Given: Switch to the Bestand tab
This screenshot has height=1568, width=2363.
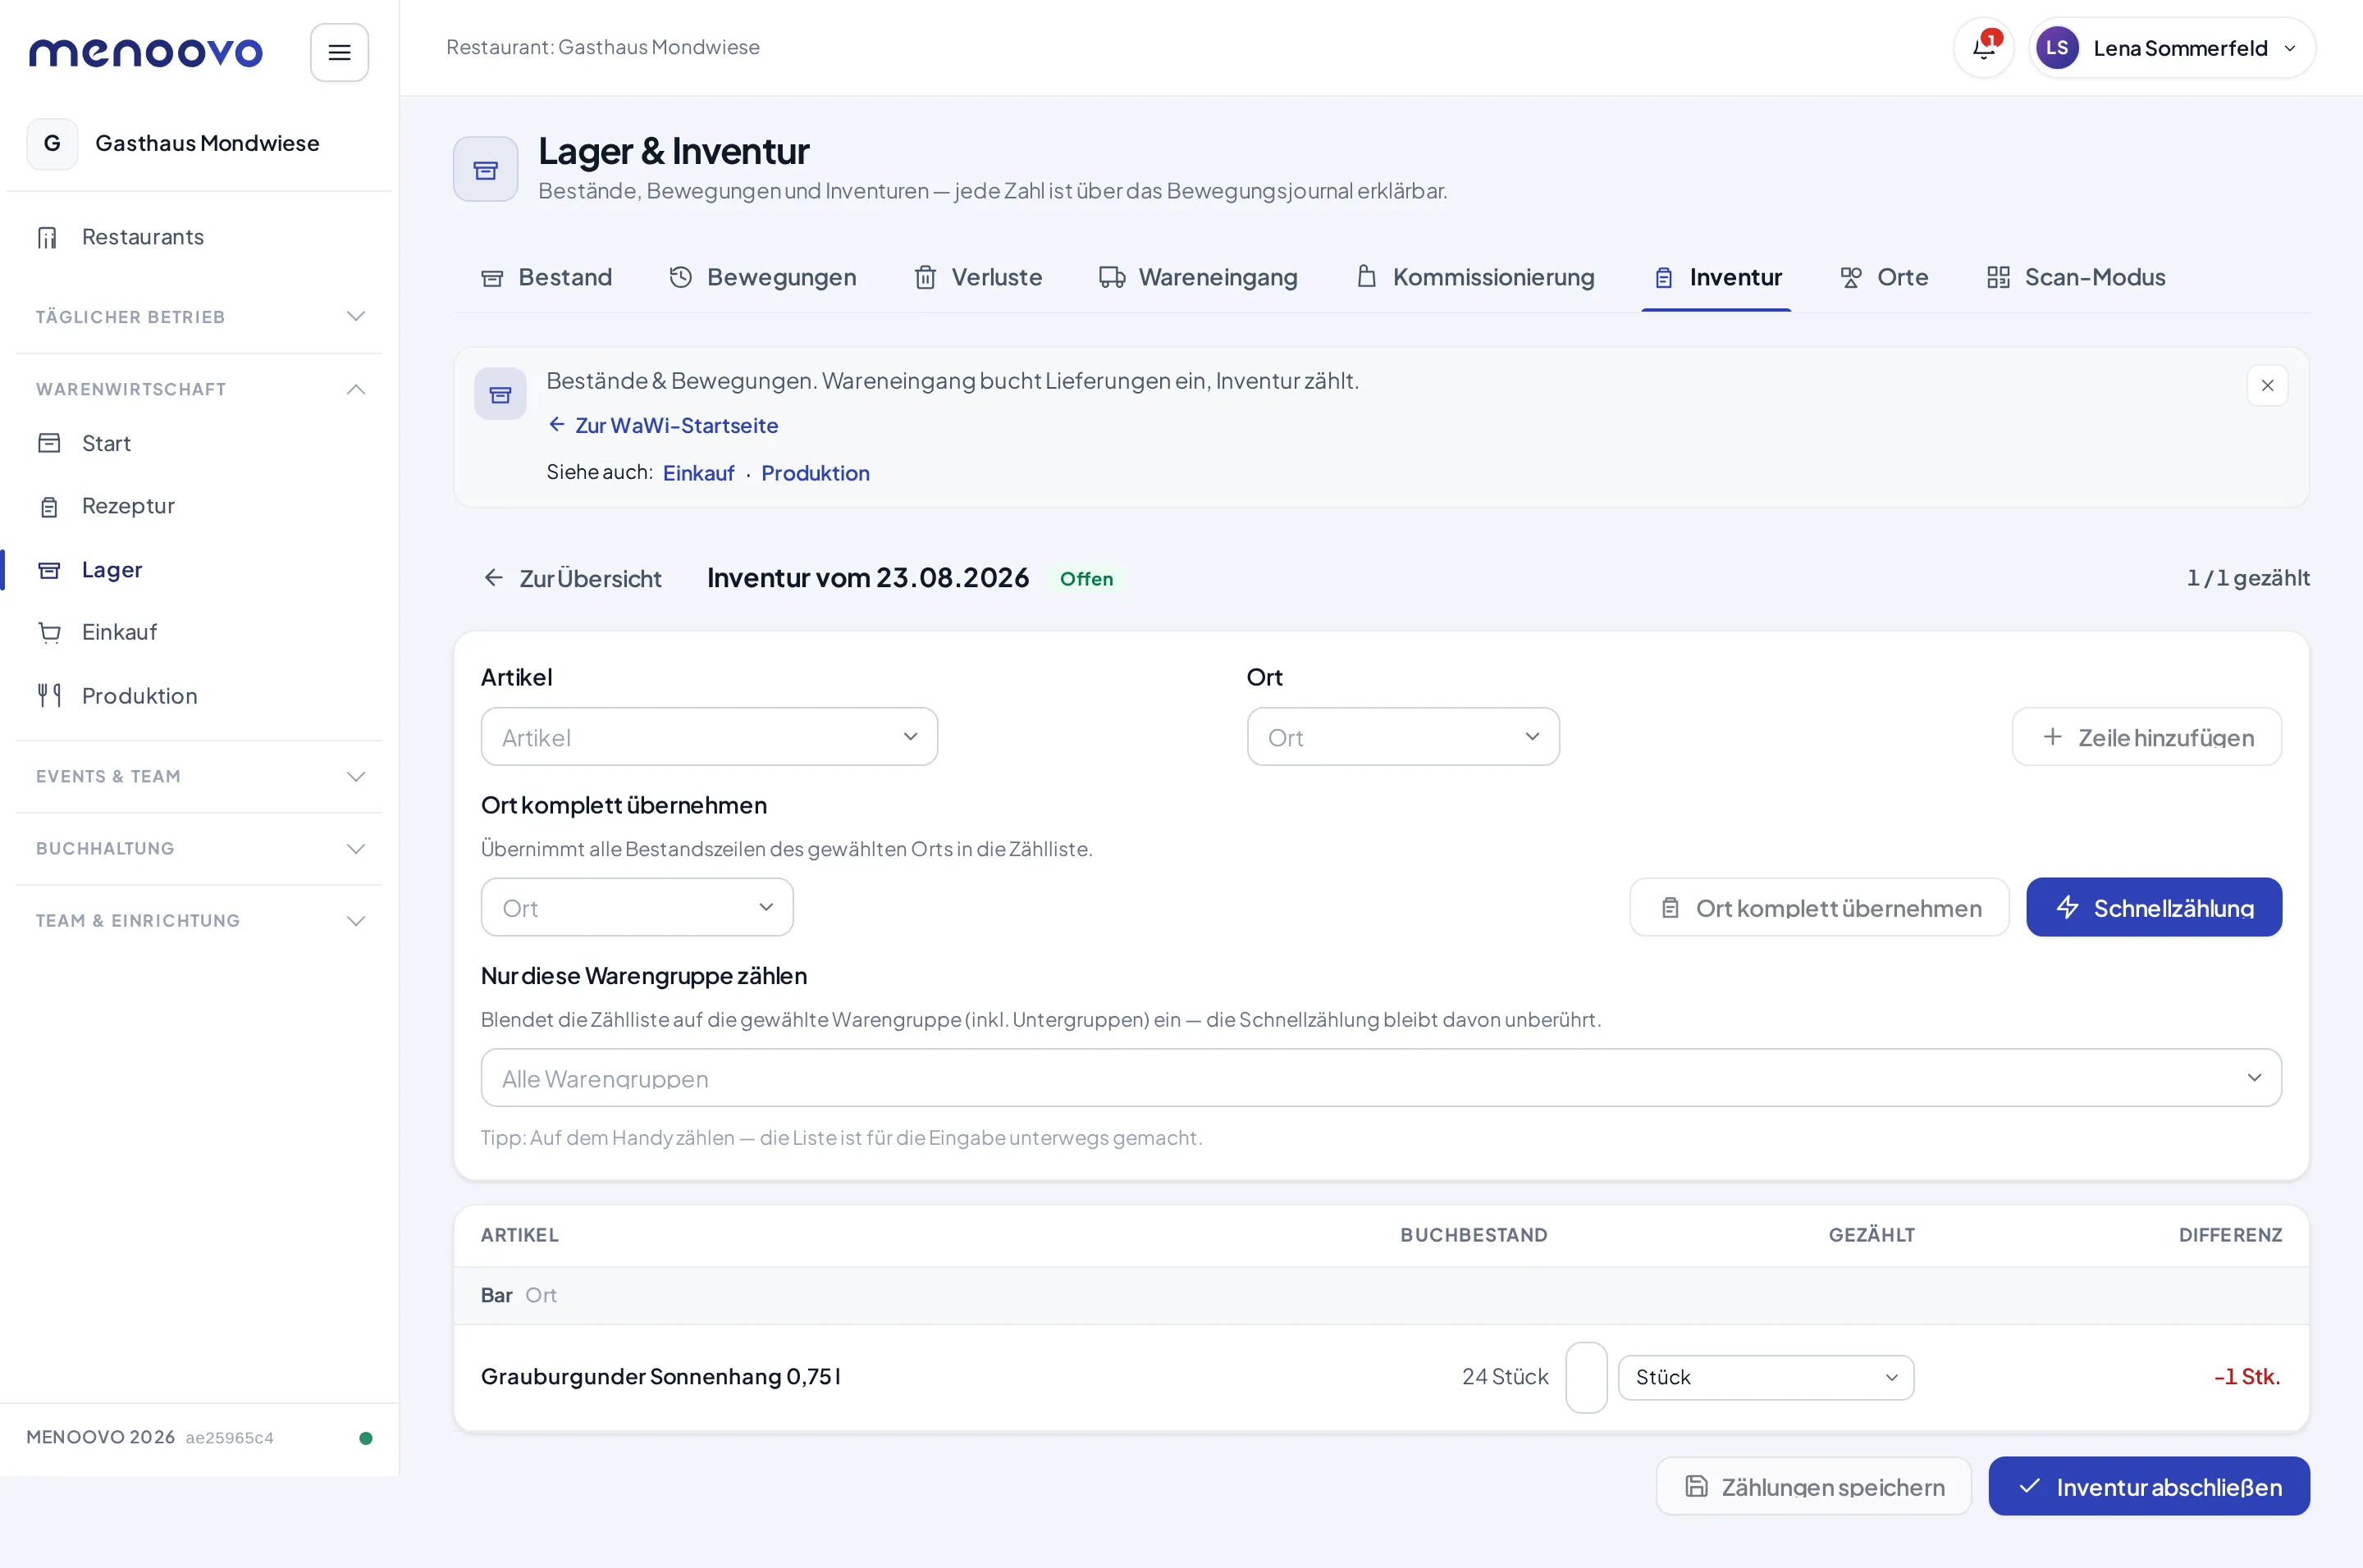Looking at the screenshot, I should click(x=546, y=277).
